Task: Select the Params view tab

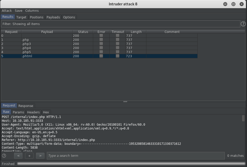Action: click(x=18, y=112)
